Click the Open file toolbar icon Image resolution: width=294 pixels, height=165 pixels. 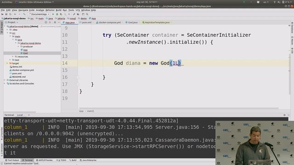[x=2, y=14]
